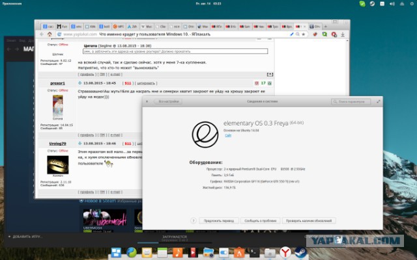
Task: Click the Yandex Browser dock icon
Action: 285,252
